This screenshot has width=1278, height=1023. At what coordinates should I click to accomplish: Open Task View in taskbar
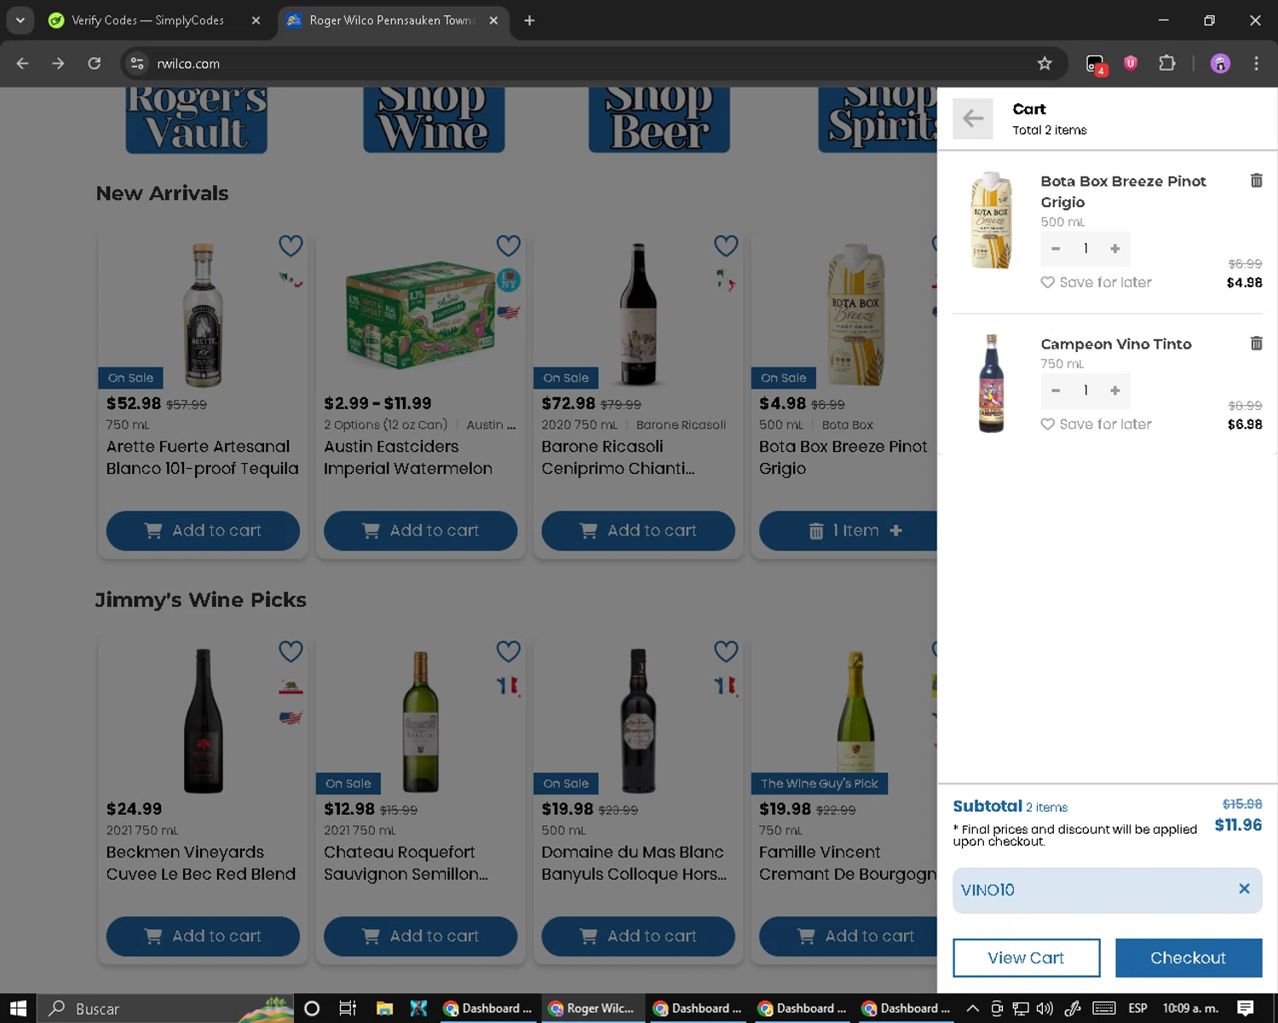(347, 1009)
